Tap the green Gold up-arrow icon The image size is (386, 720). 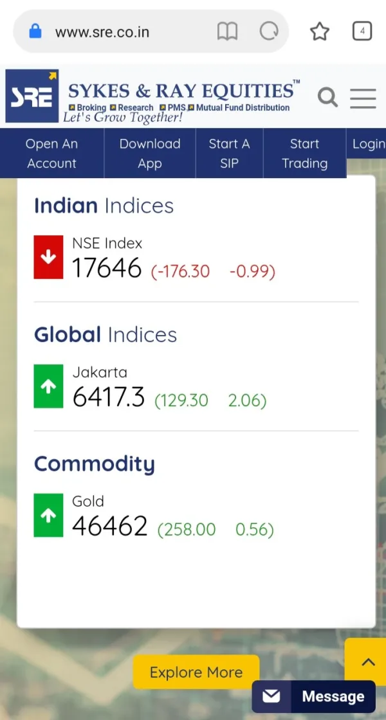point(48,516)
